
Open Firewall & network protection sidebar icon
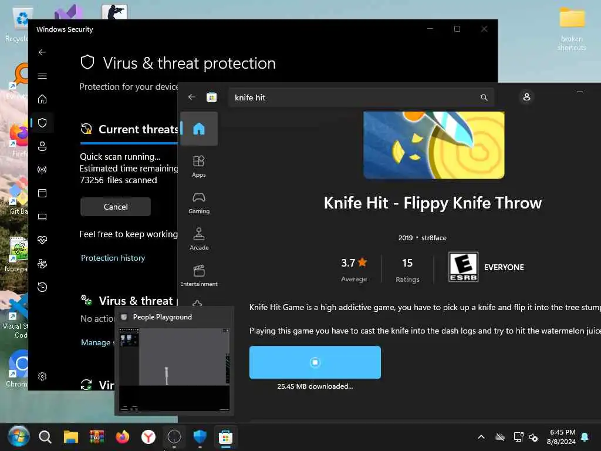pos(42,170)
